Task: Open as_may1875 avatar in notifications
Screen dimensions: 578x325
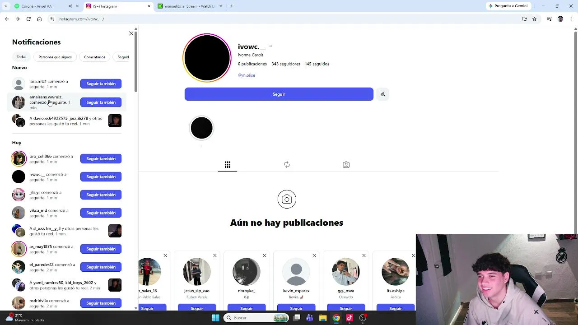Action: point(19,249)
